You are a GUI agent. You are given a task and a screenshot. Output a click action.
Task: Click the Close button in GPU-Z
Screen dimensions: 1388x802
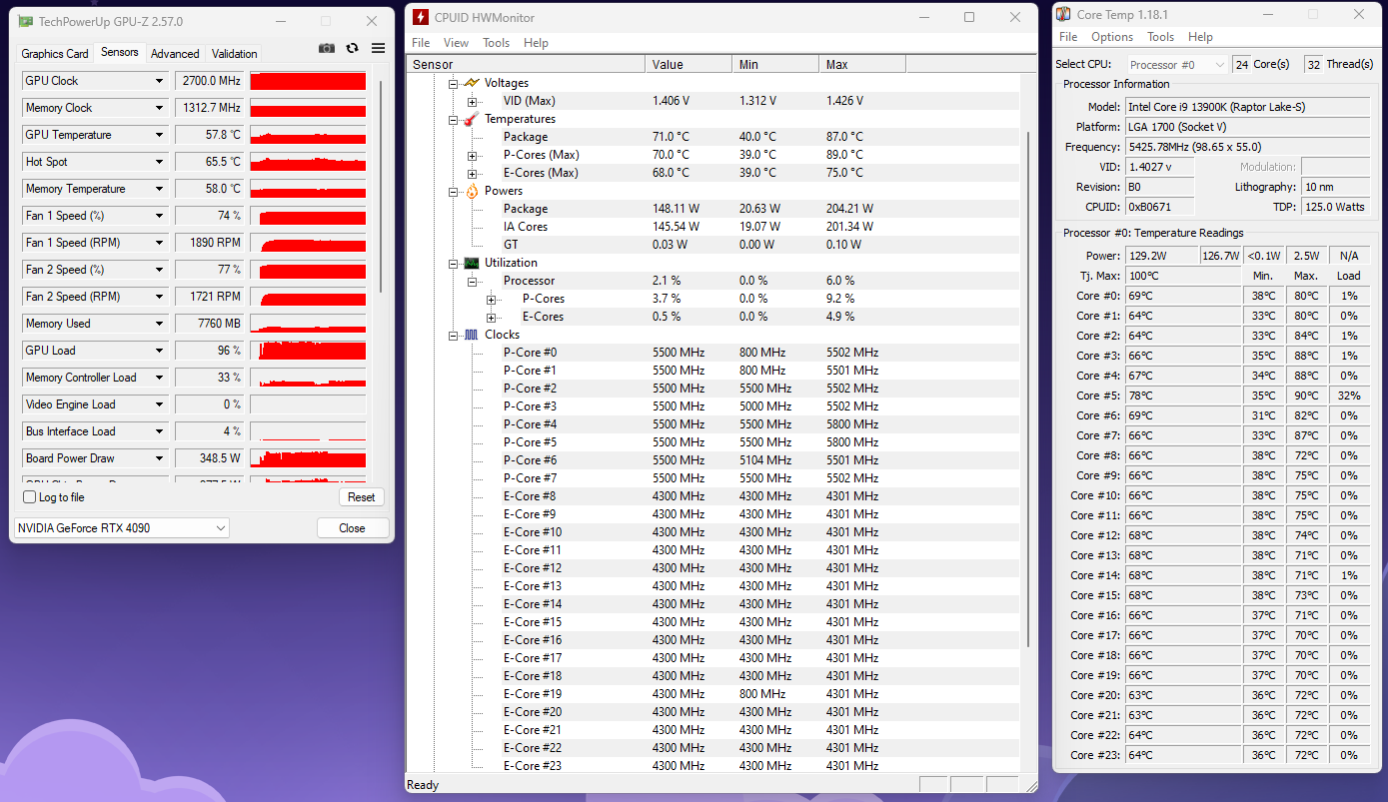(x=352, y=528)
